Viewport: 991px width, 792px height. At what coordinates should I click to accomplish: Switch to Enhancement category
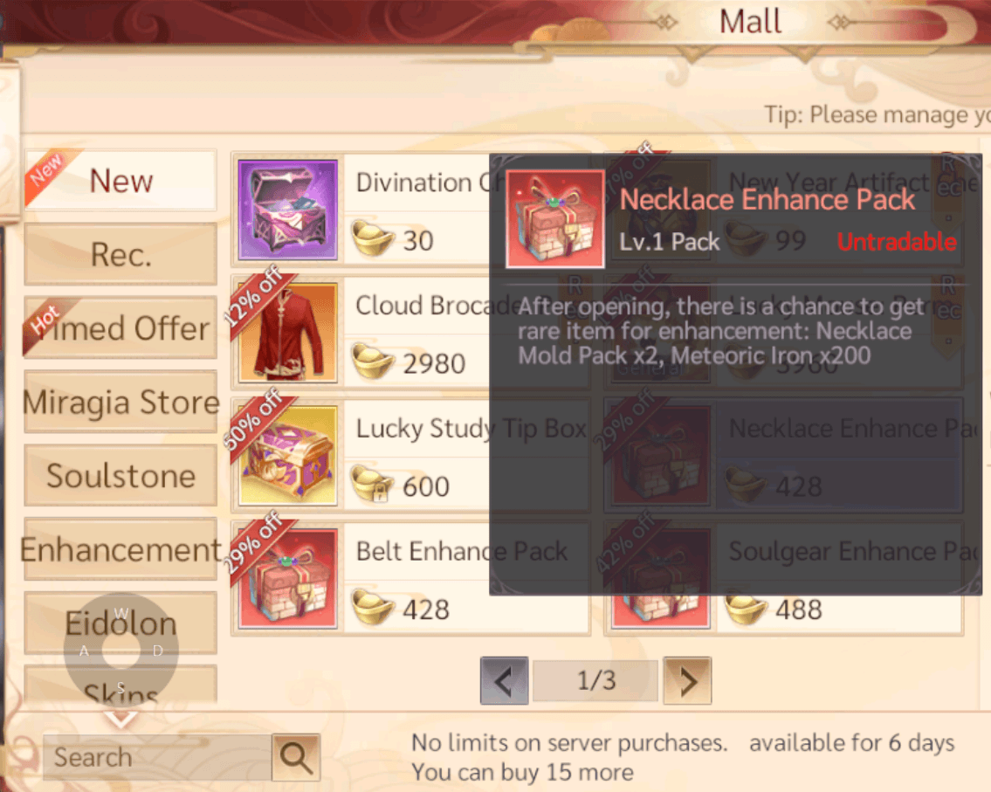coord(120,549)
